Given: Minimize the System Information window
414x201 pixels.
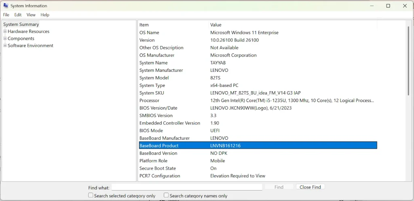Looking at the screenshot, I should click(x=371, y=6).
